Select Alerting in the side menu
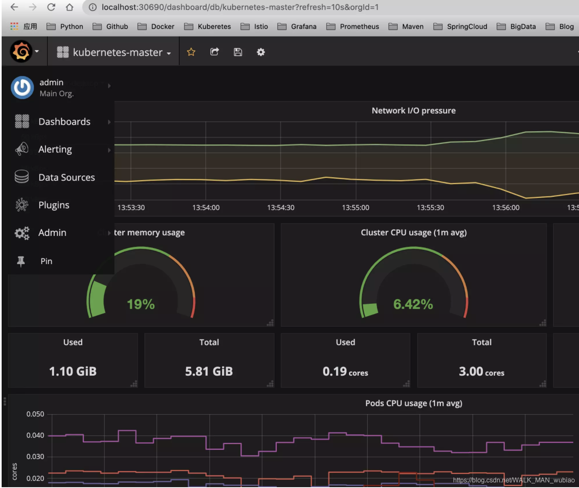579x488 pixels. pos(55,149)
